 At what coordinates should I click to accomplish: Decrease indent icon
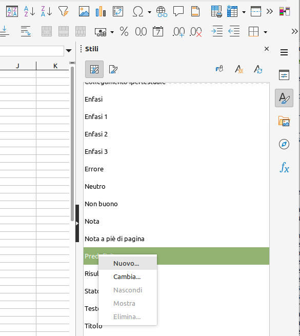point(234,31)
